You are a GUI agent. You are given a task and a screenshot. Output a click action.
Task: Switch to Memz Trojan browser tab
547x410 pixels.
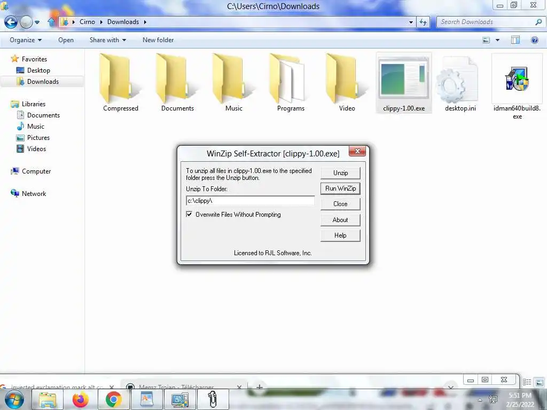point(184,387)
